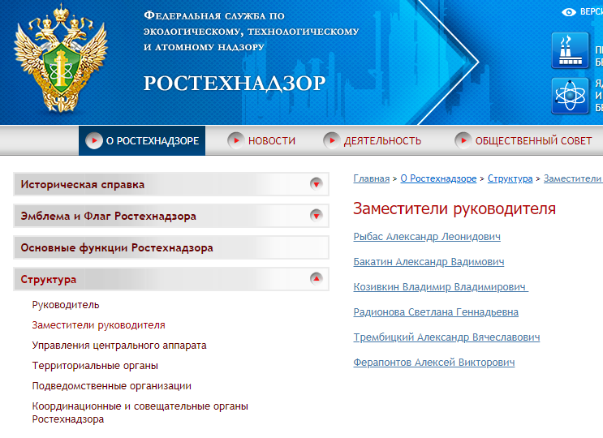Go to Структура breadcrumb link
This screenshot has width=603, height=438.
point(510,178)
